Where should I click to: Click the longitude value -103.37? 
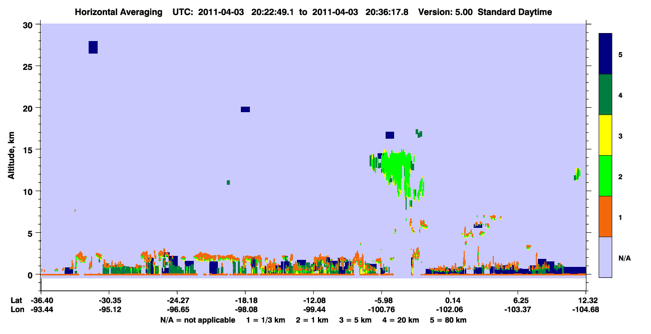[518, 309]
